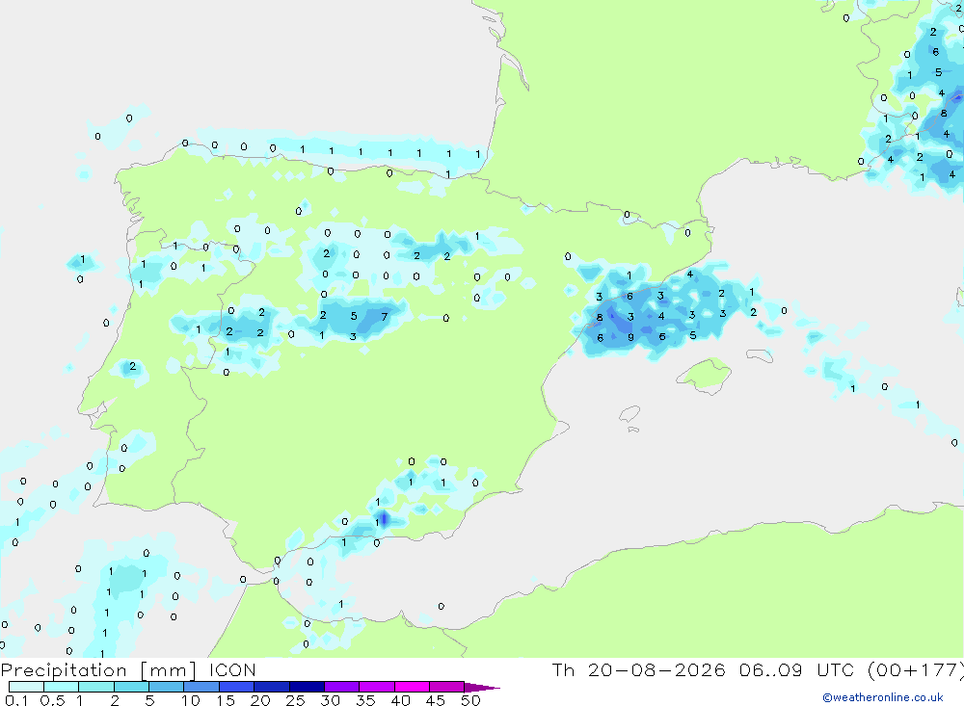The width and height of the screenshot is (964, 706).
Task: Pick the 10–15 mm legend color swatch
Action: pos(201,687)
